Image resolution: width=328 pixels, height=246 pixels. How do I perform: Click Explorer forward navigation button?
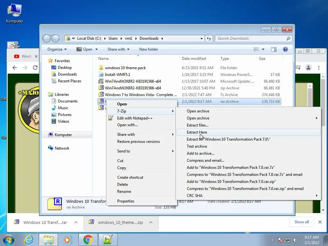[55, 38]
